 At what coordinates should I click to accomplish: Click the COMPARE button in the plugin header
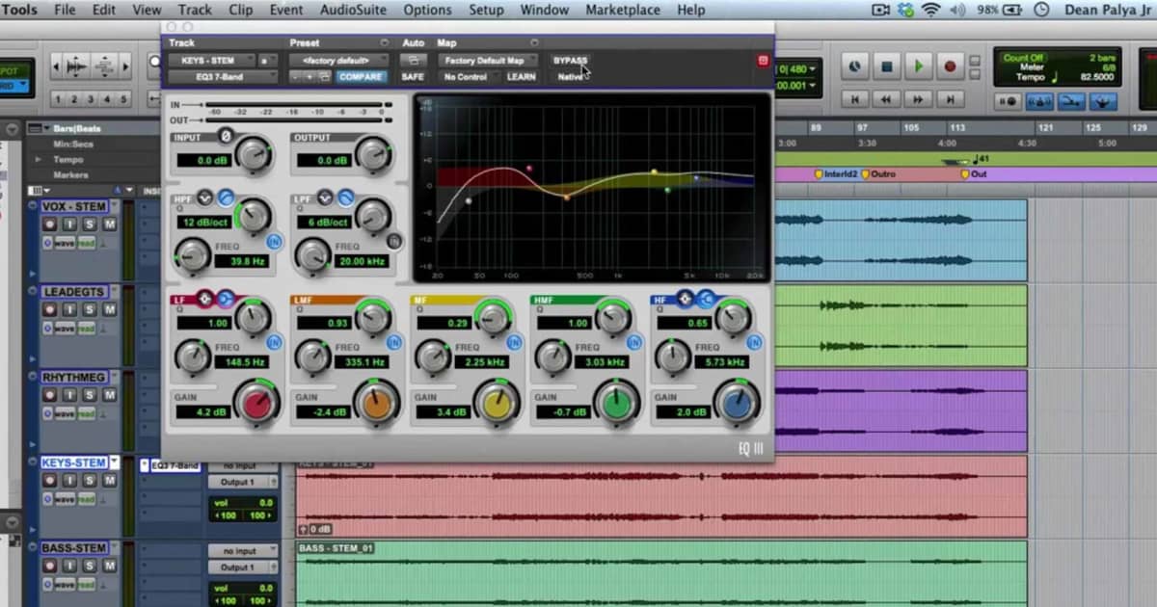[362, 76]
